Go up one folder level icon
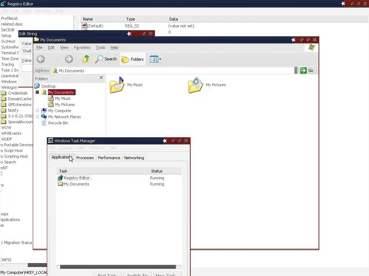Screen dimensions: 369x276 click(86, 59)
